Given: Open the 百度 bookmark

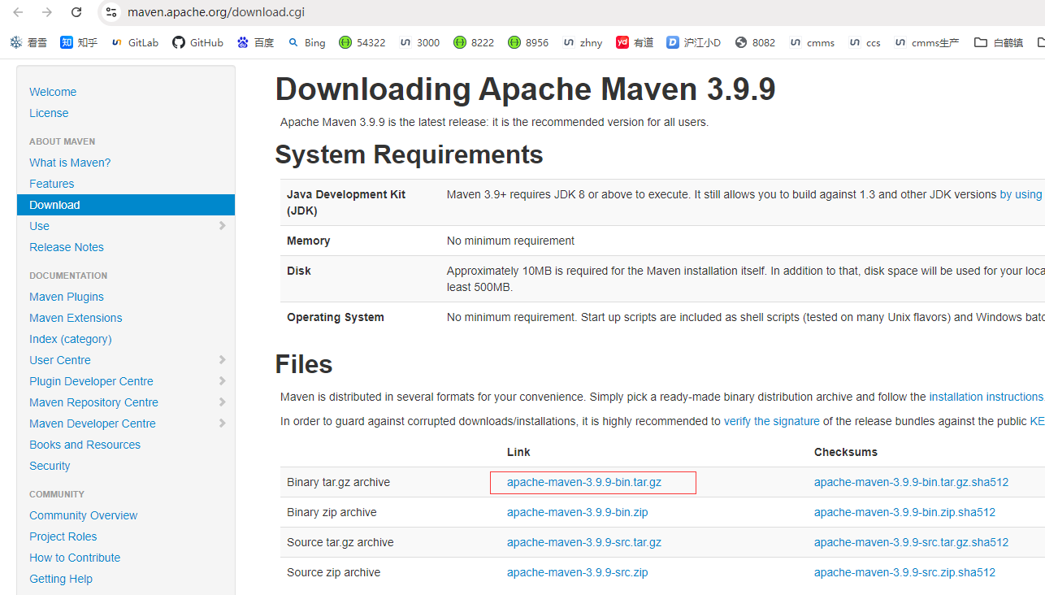Looking at the screenshot, I should coord(255,42).
